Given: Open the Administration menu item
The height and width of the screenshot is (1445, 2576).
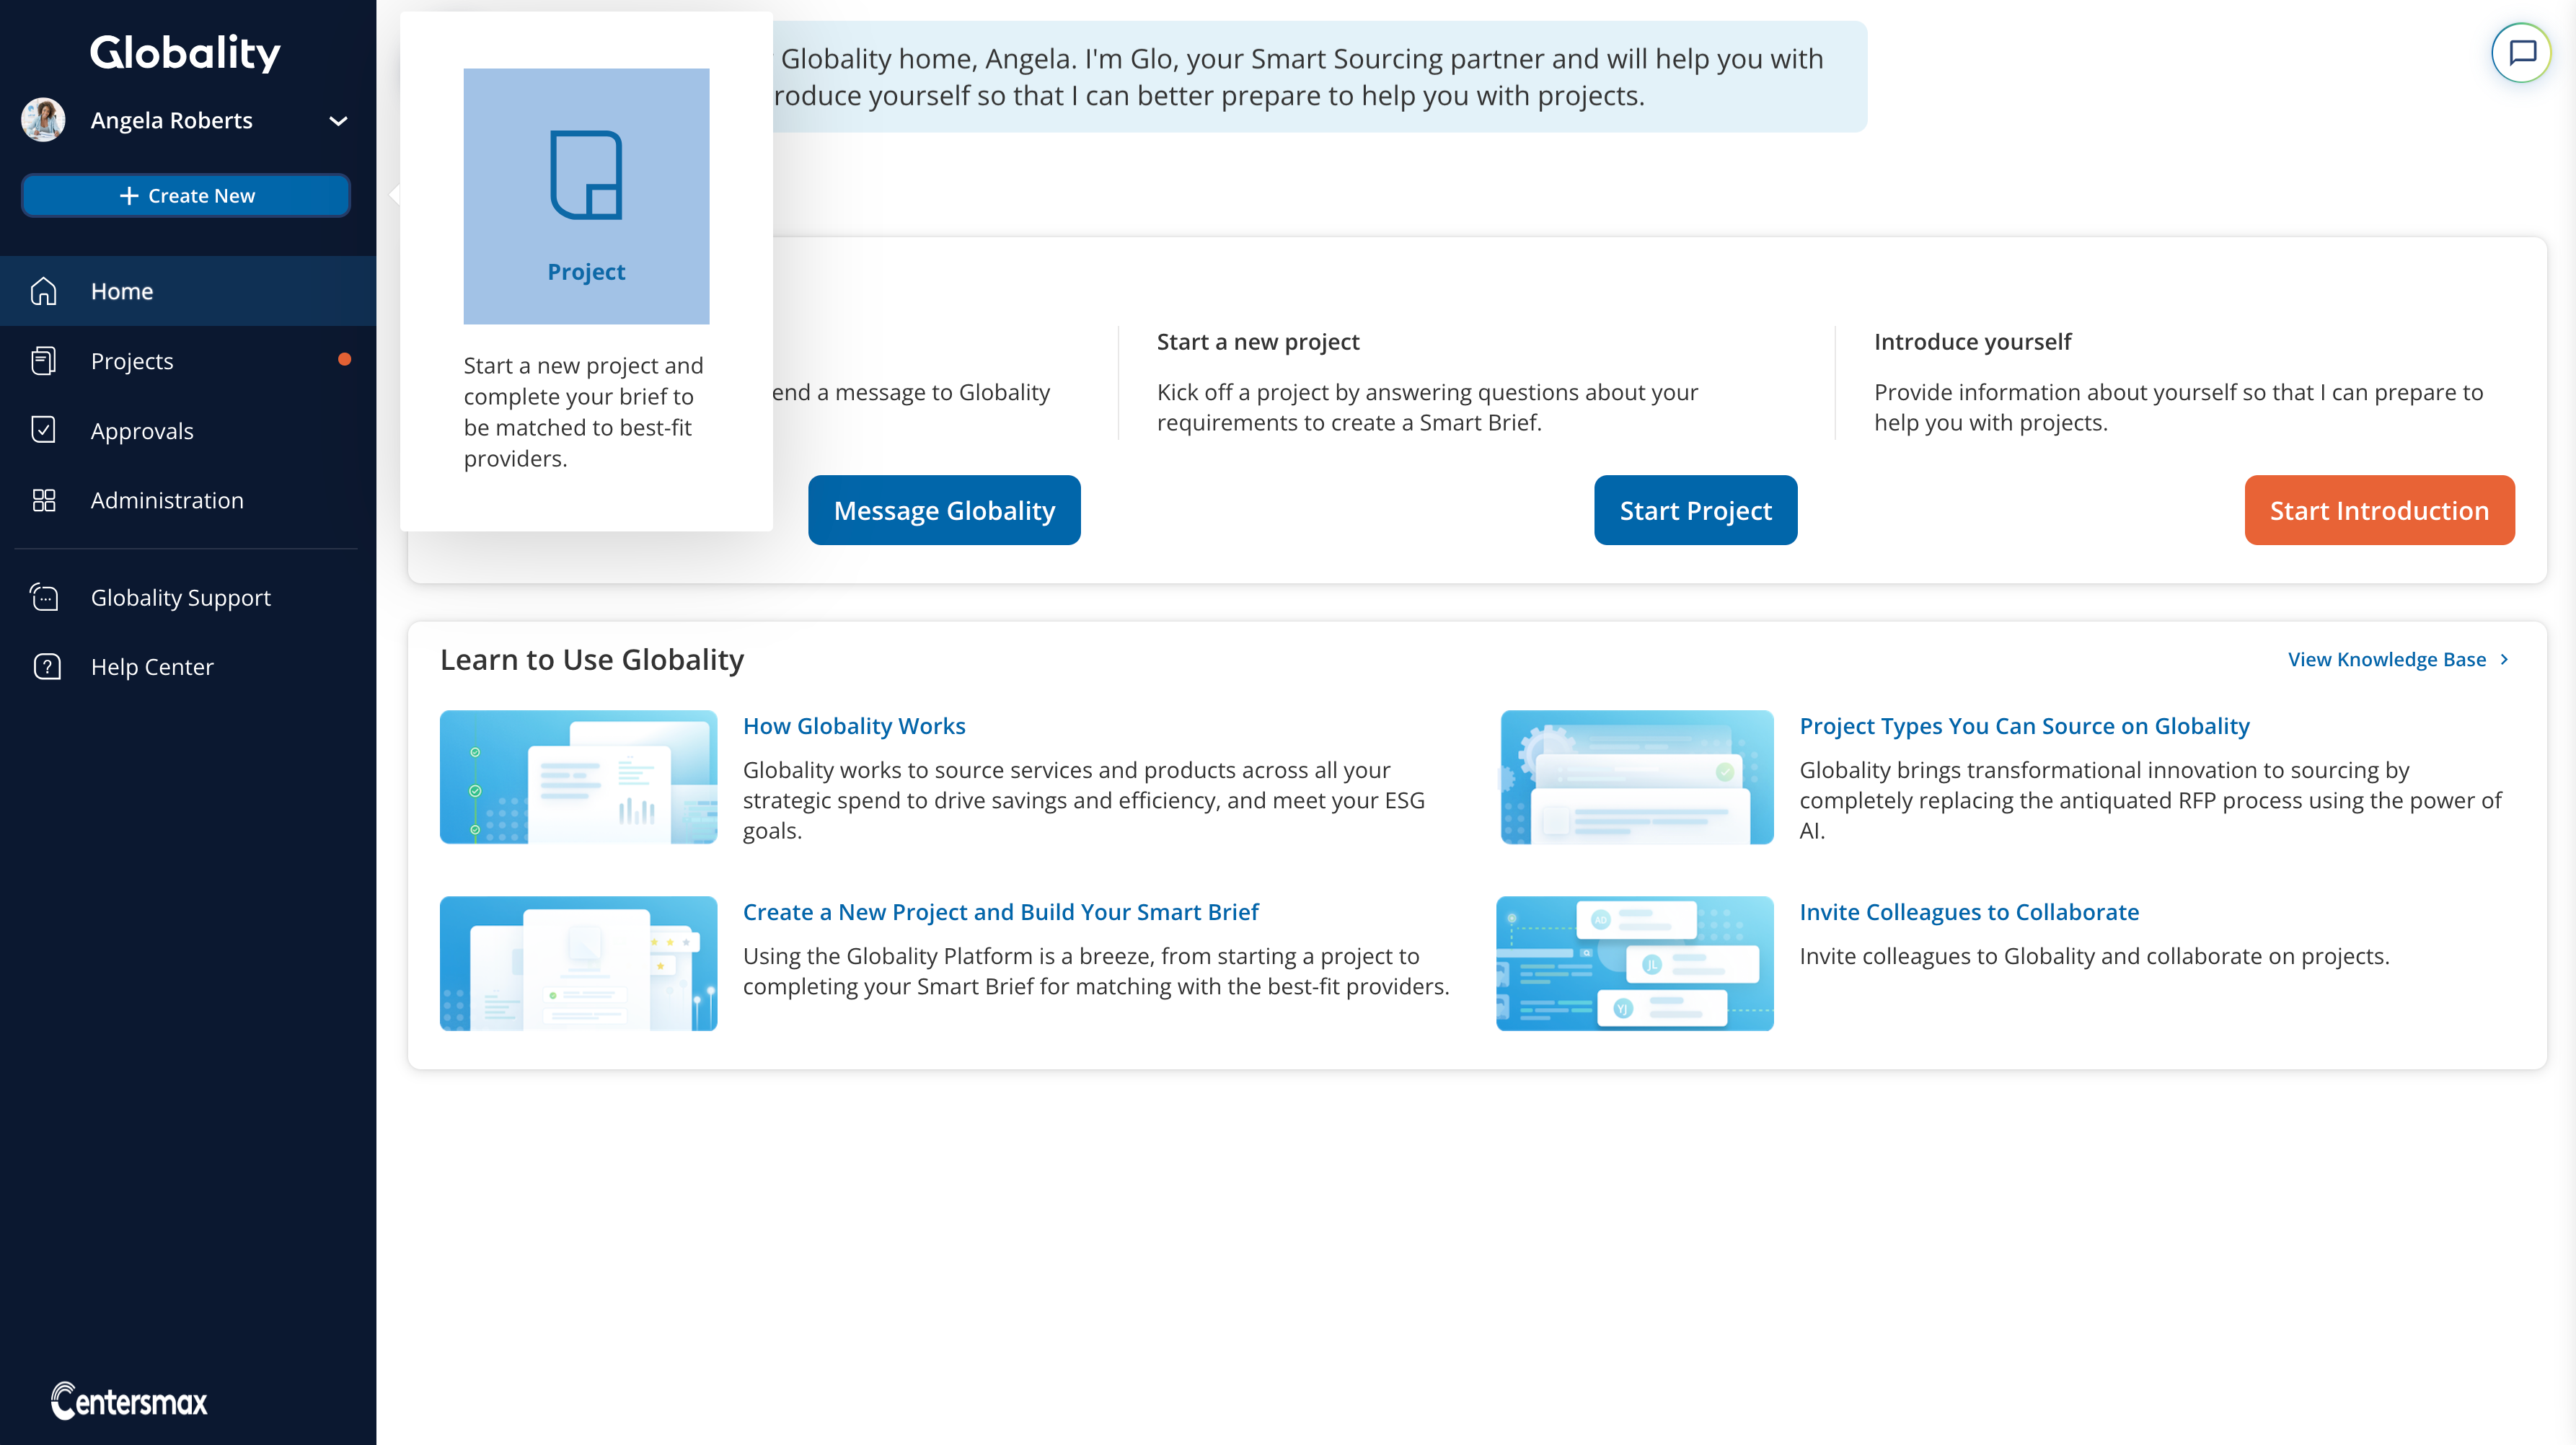Looking at the screenshot, I should [x=167, y=500].
